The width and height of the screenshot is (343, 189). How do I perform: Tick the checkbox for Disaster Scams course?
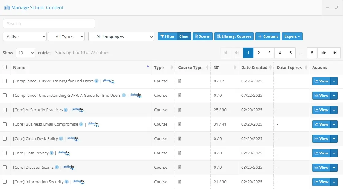click(x=5, y=167)
